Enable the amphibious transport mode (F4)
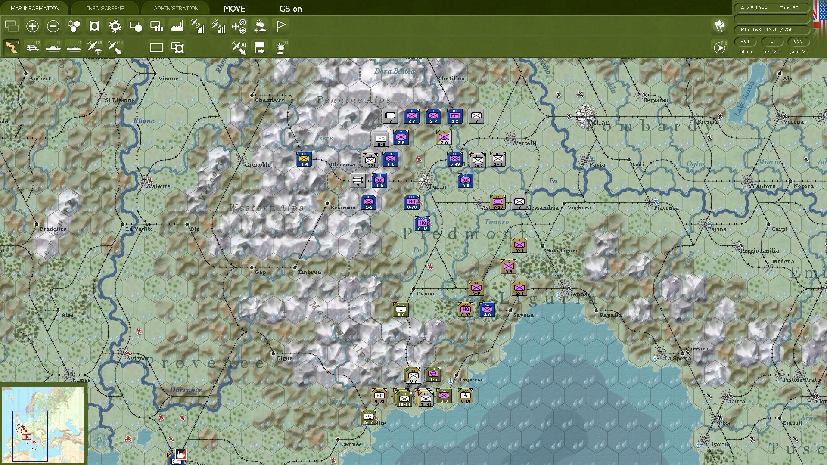Viewport: 827px width, 465px height. click(75, 46)
